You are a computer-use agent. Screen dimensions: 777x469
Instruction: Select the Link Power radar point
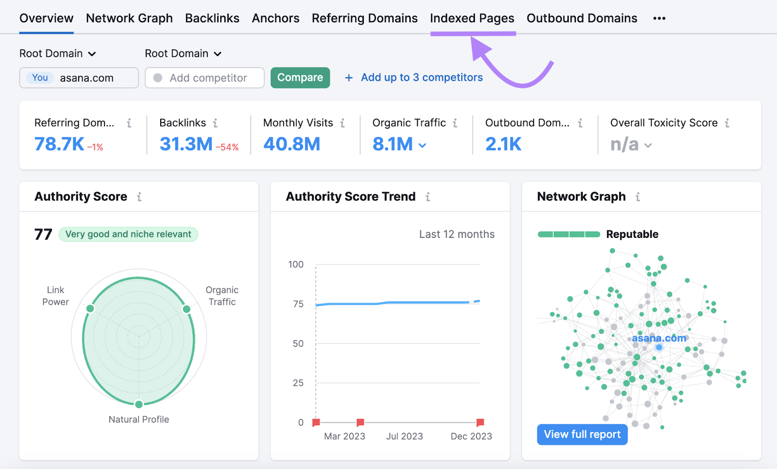(x=90, y=308)
